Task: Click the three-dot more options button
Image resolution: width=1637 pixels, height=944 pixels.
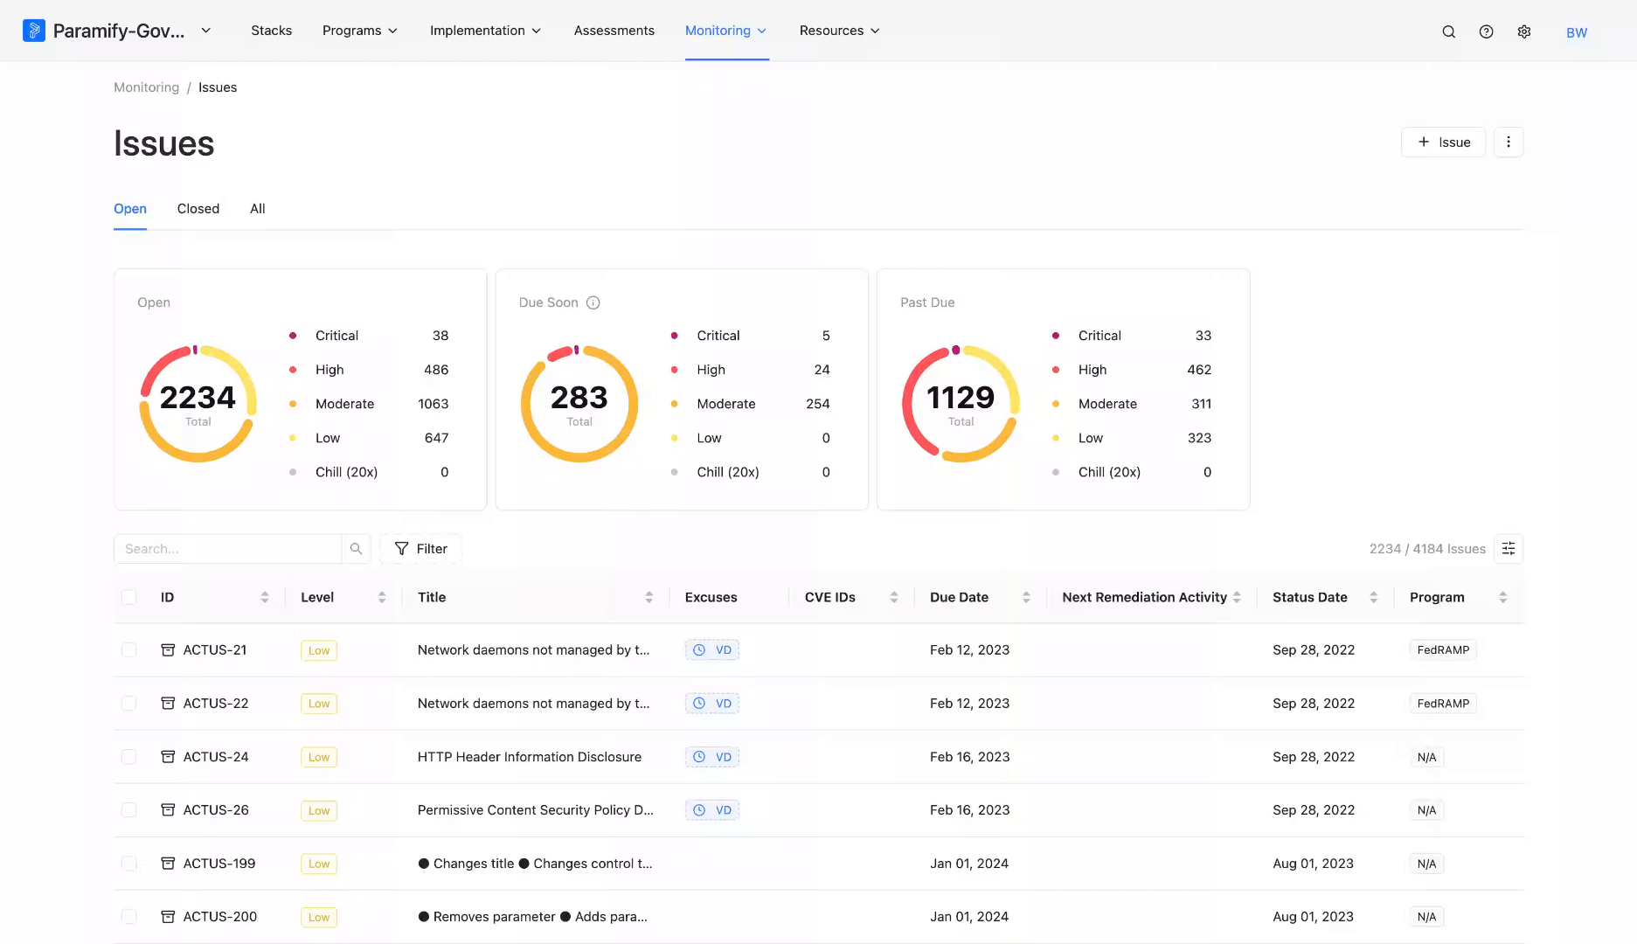Action: pos(1509,142)
